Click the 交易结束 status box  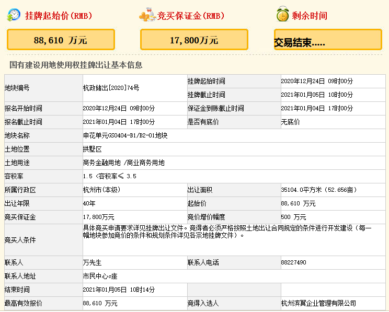pos(328,40)
